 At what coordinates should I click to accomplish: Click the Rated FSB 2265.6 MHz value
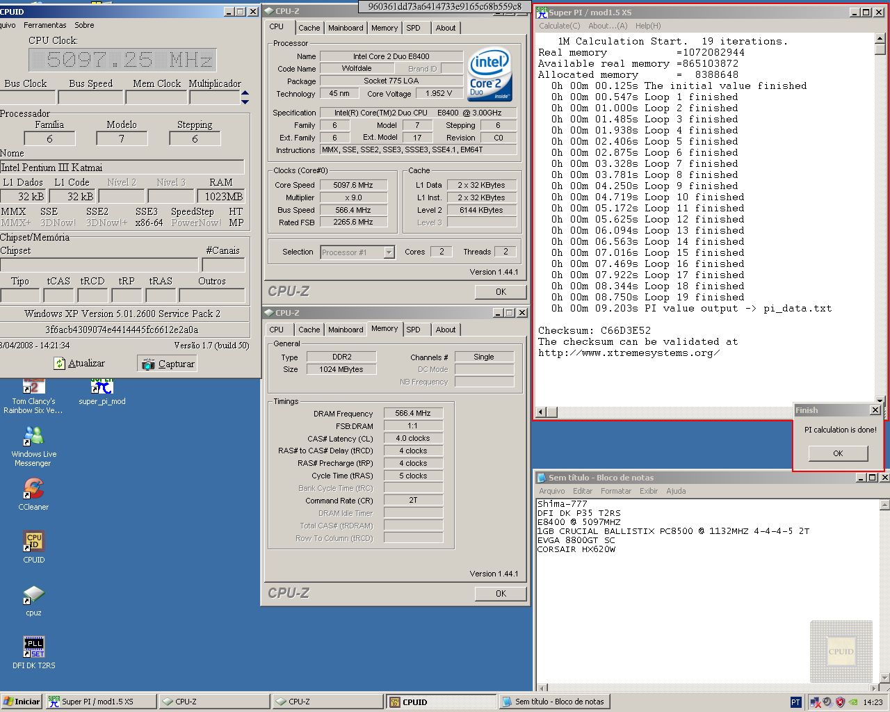coord(353,222)
